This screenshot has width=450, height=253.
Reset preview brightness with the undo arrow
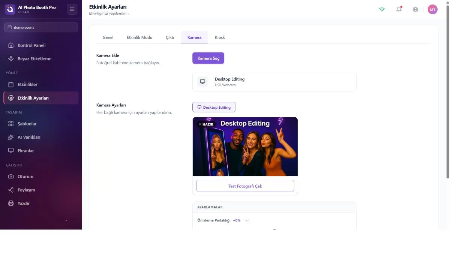(247, 220)
